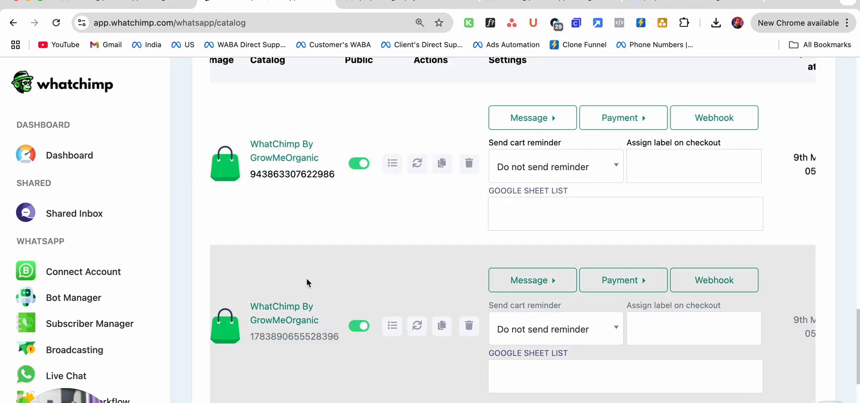
Task: Delete catalog 1783890655528396 using trash icon
Action: point(469,326)
